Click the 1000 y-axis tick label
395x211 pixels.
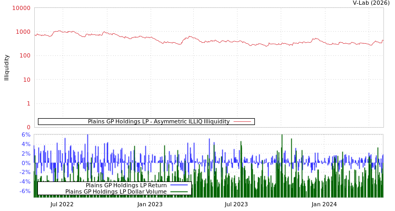coord(23,32)
